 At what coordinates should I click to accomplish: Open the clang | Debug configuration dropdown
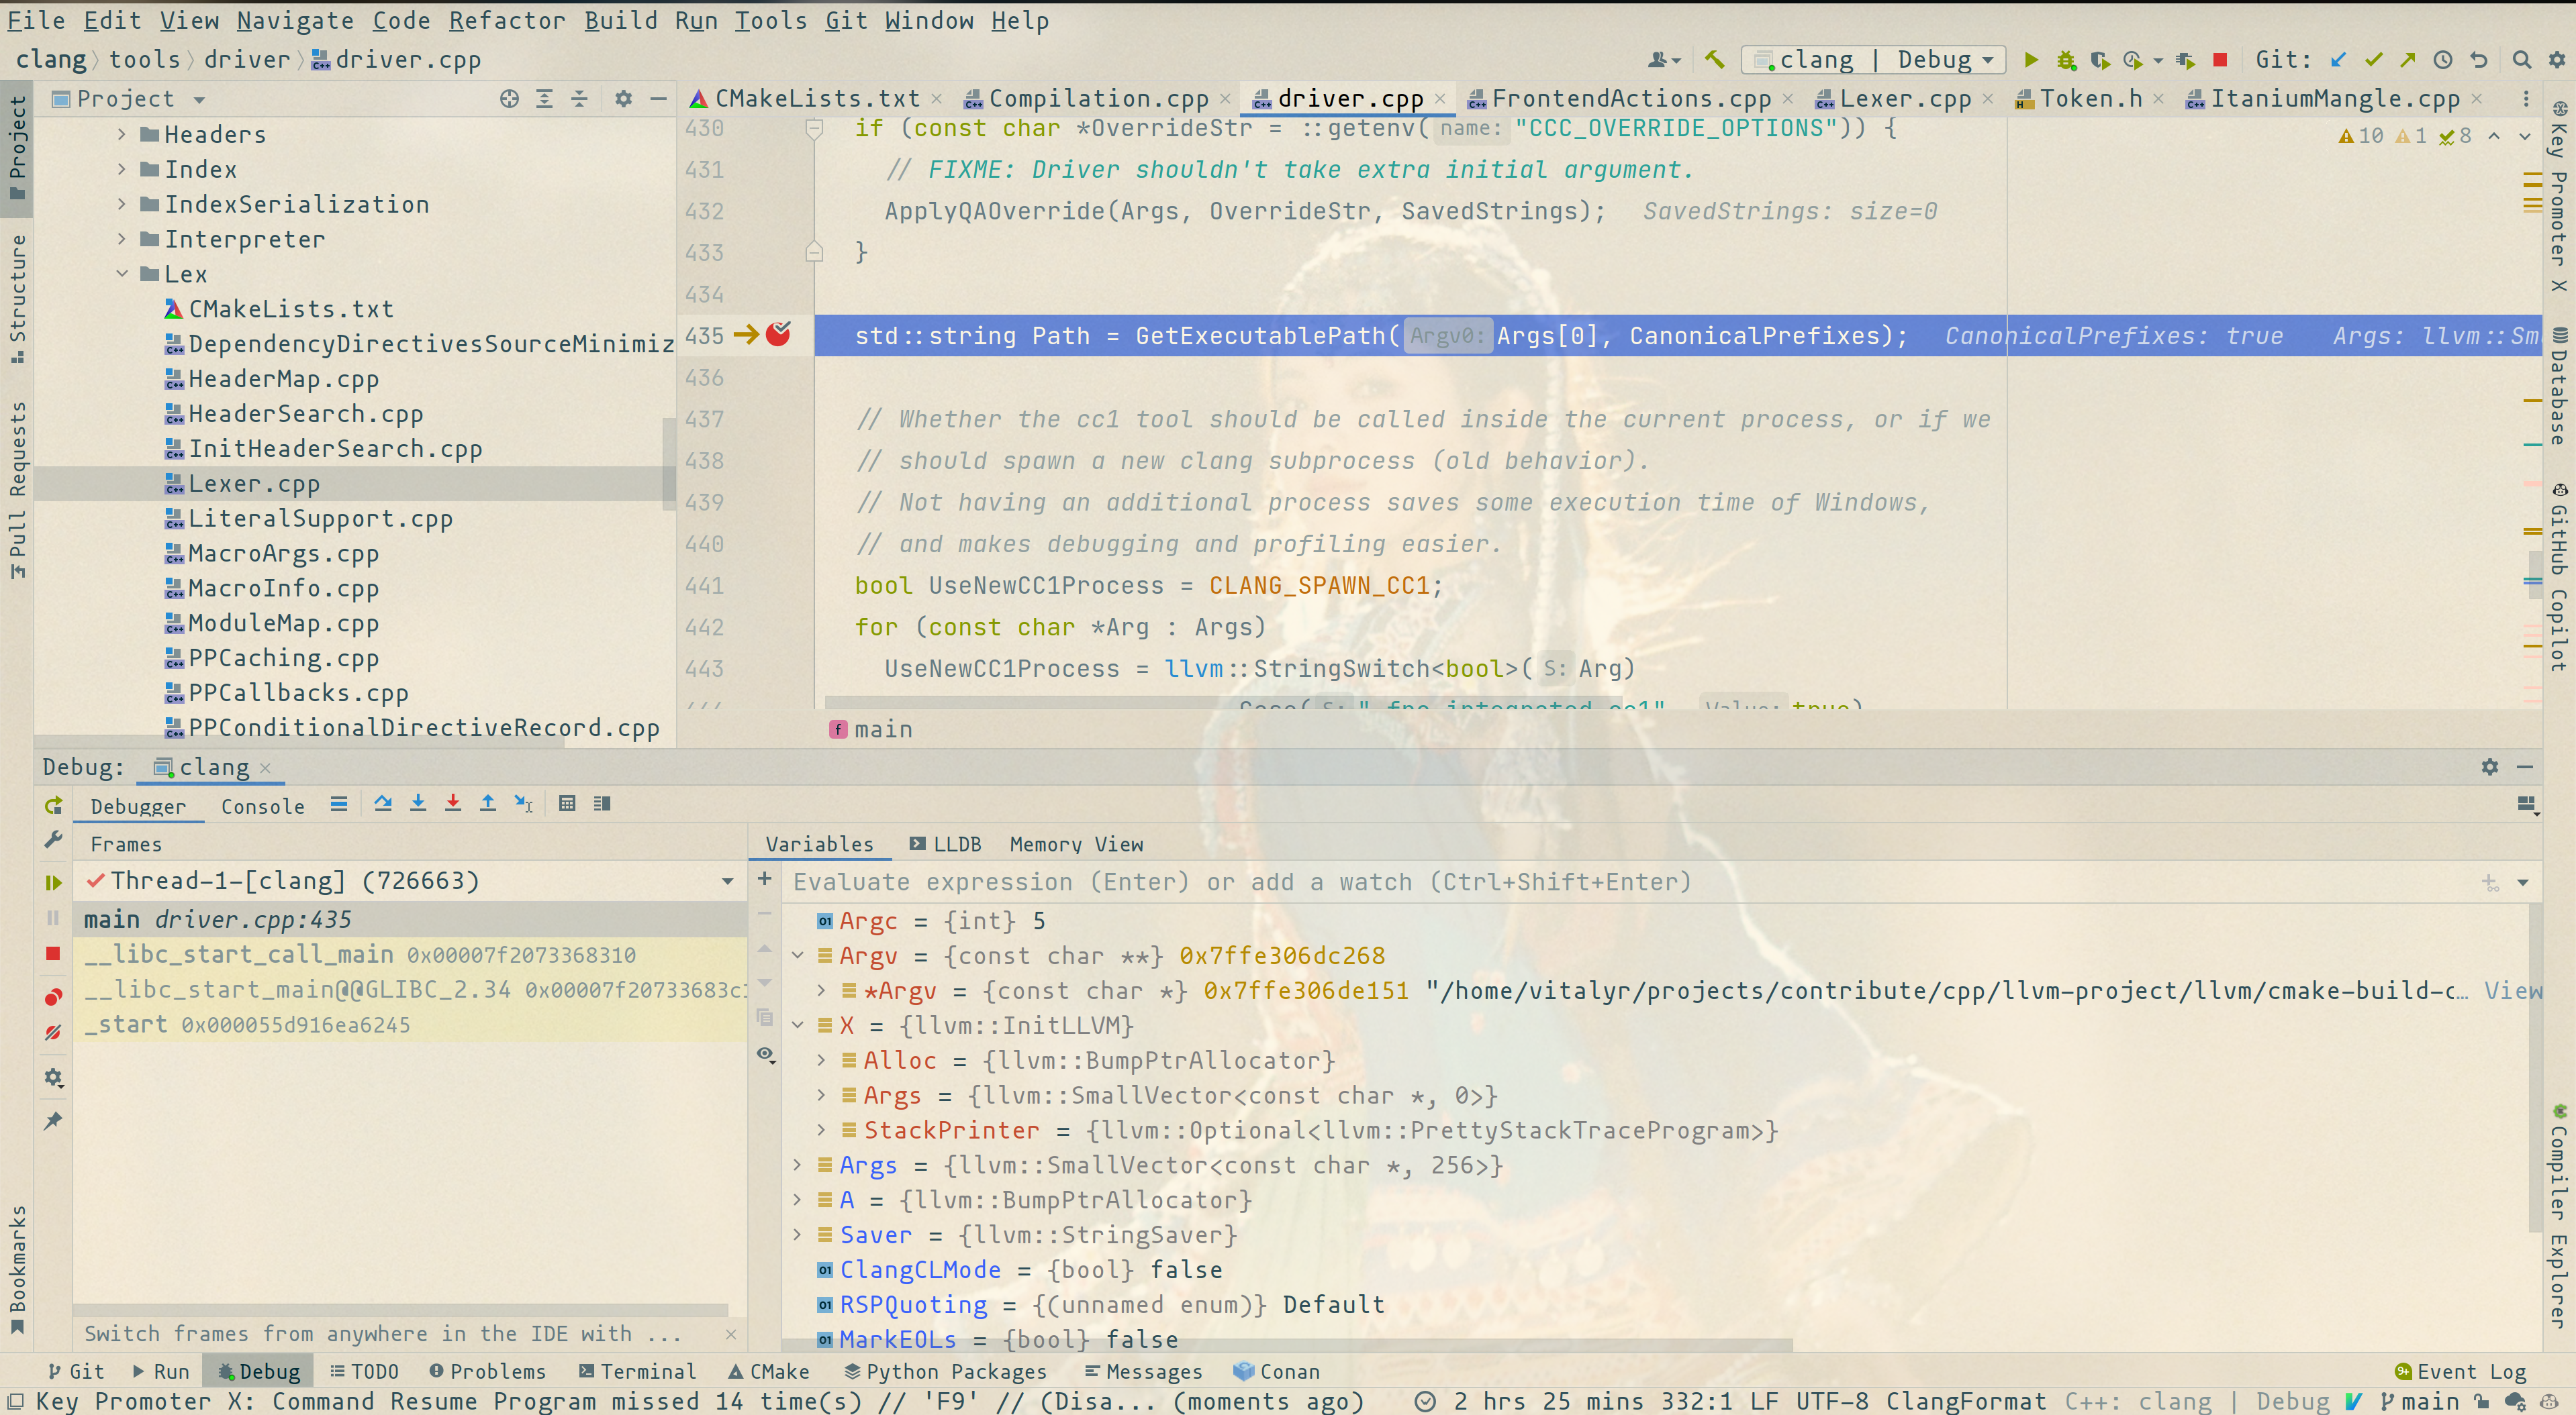pyautogui.click(x=1874, y=60)
